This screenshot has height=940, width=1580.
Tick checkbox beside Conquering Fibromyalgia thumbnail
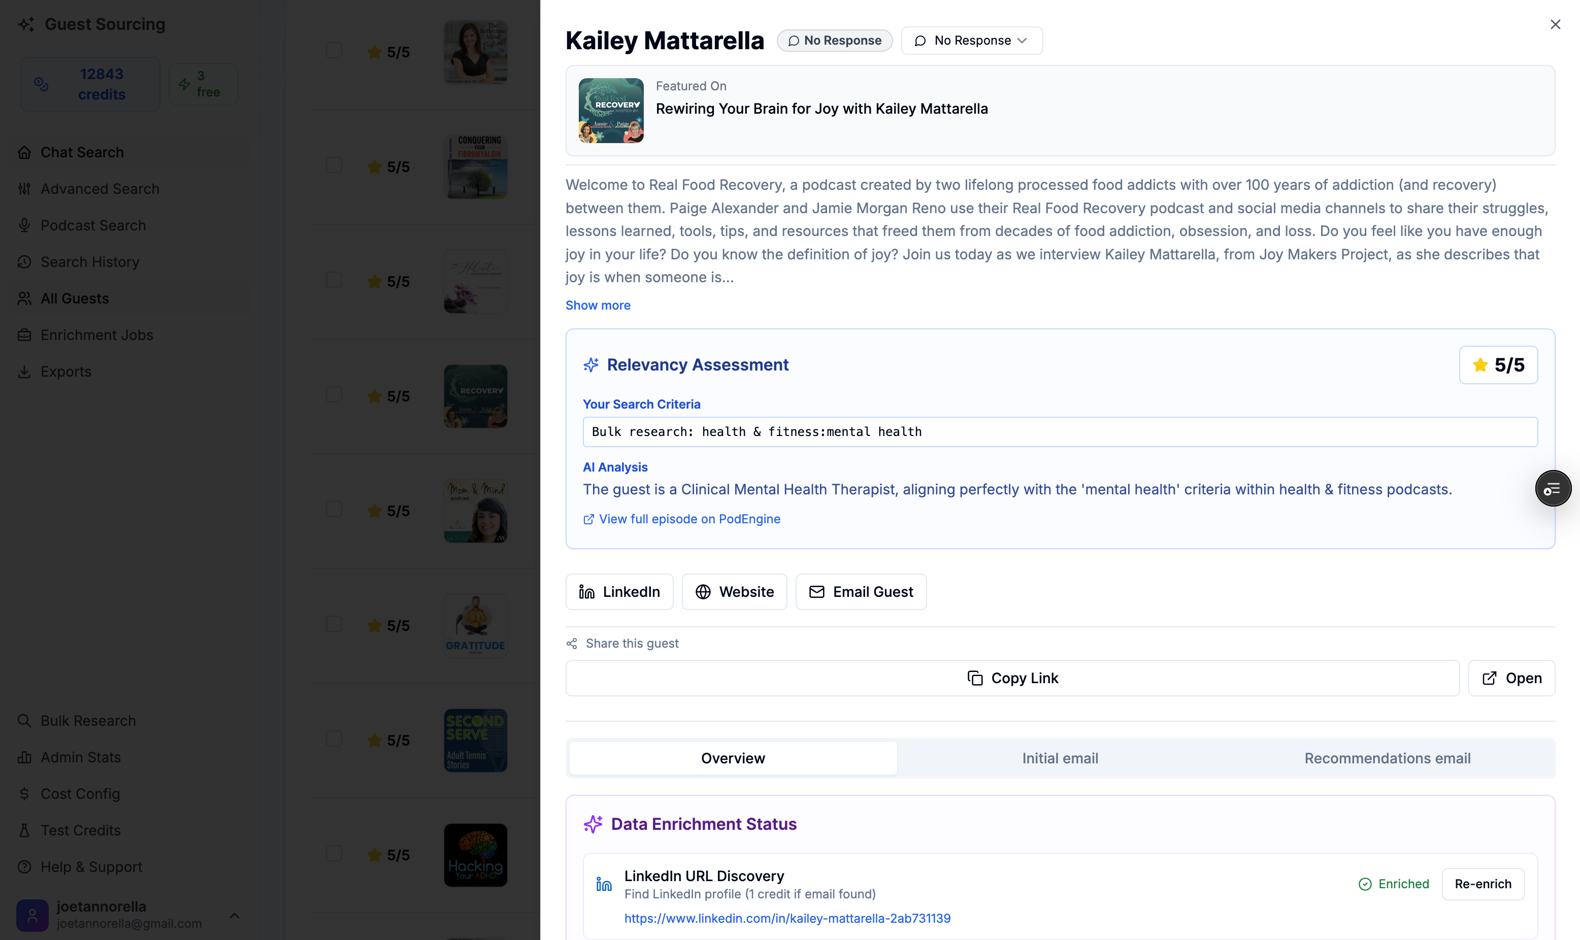[x=334, y=165]
